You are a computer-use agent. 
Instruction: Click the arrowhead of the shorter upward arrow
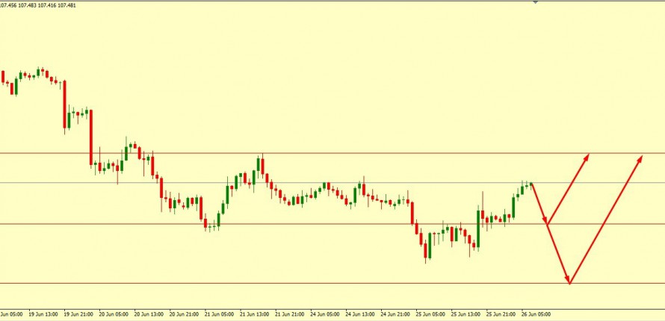[587, 156]
